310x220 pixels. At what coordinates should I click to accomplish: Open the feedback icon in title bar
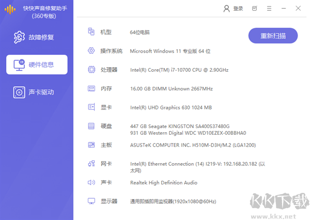point(254,9)
